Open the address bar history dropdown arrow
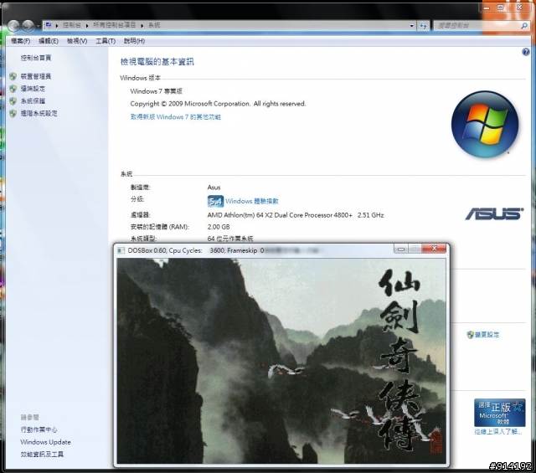Image resolution: width=536 pixels, height=473 pixels. click(411, 26)
